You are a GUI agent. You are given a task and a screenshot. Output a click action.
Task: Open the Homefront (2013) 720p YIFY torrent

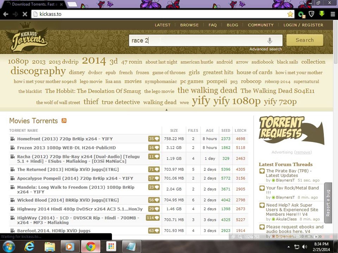tap(65, 139)
